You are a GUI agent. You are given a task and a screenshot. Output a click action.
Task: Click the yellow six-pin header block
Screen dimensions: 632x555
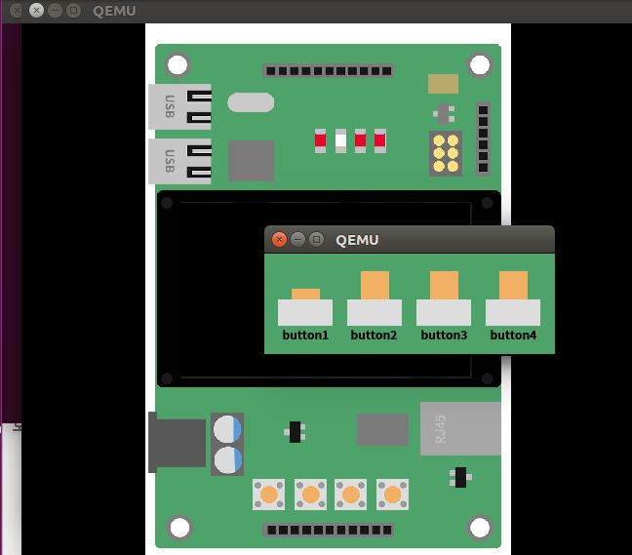pos(446,153)
